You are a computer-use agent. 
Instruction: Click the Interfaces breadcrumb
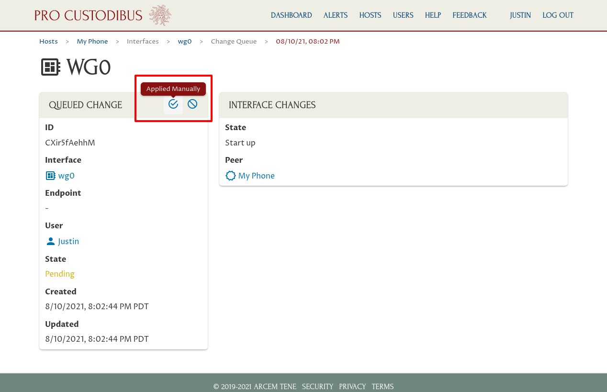pos(143,42)
